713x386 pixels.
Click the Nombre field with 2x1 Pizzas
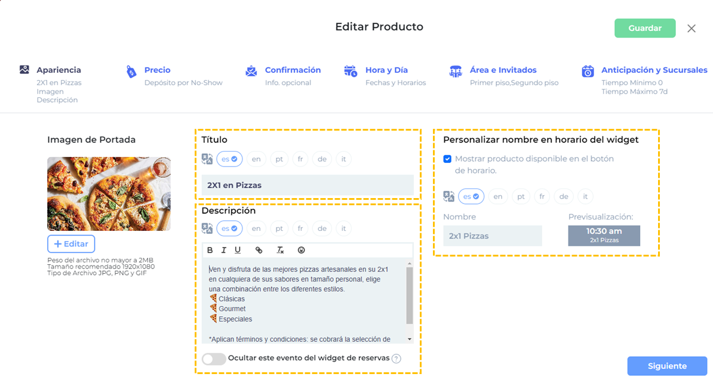[493, 236]
